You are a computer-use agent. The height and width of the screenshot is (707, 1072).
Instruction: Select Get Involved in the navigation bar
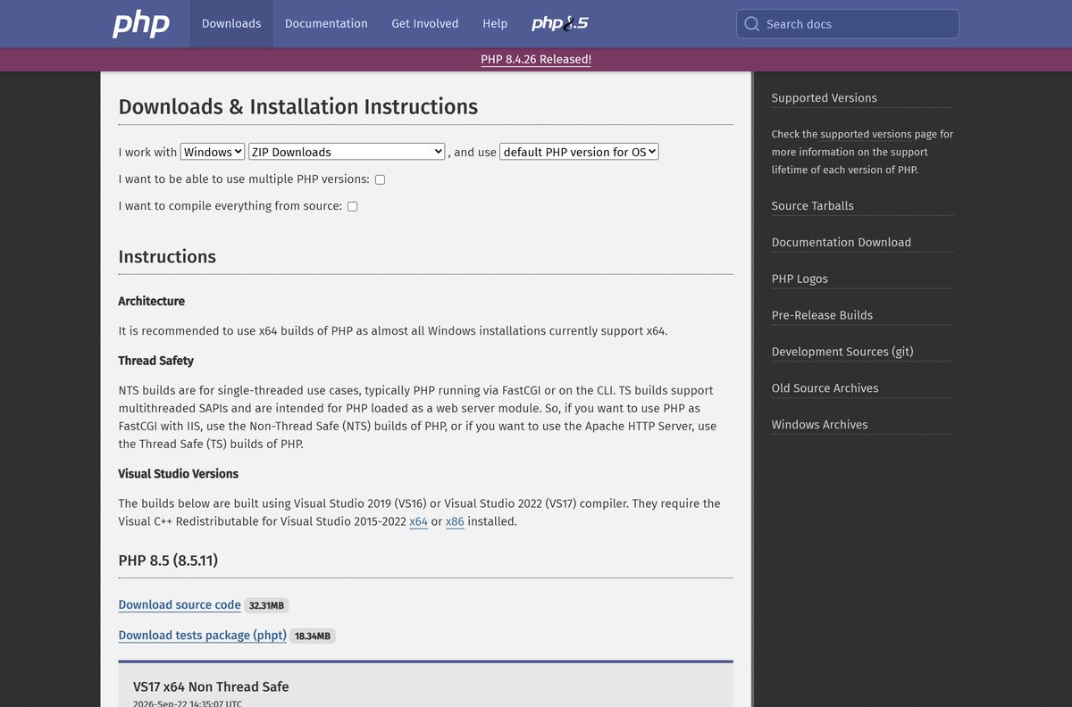pos(425,24)
